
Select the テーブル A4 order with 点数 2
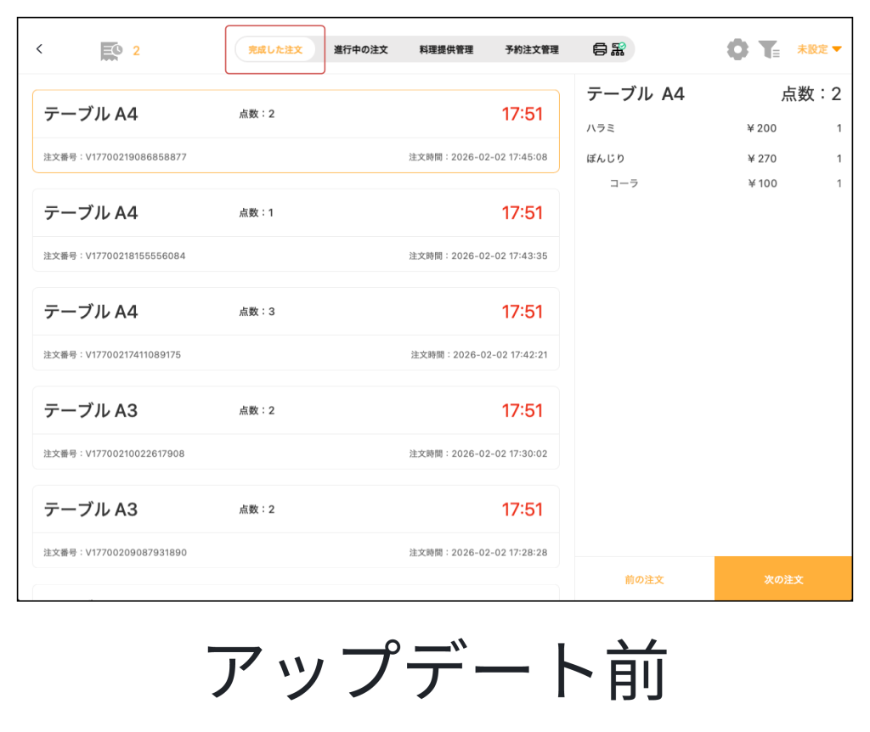coord(296,131)
